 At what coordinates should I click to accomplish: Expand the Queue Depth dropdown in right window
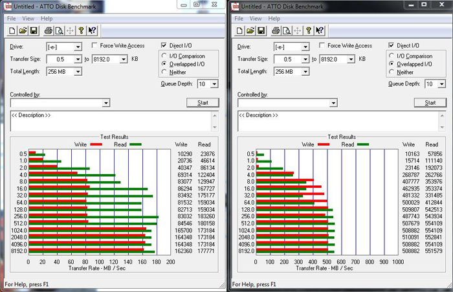click(440, 84)
